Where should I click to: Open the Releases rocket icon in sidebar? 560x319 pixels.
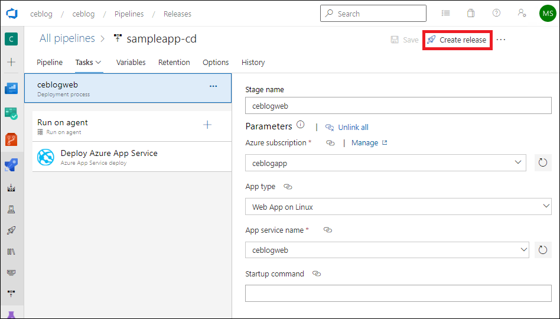pyautogui.click(x=11, y=230)
